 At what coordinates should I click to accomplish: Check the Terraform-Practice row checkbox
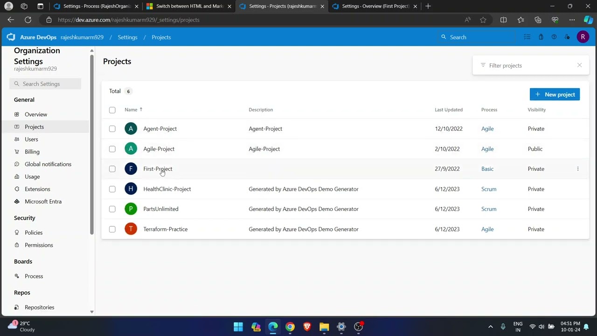112,229
